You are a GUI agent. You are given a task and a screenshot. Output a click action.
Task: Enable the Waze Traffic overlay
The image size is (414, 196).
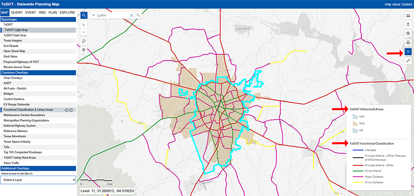38,163
